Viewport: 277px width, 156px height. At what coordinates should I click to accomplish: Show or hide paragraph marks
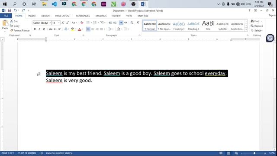138,23
